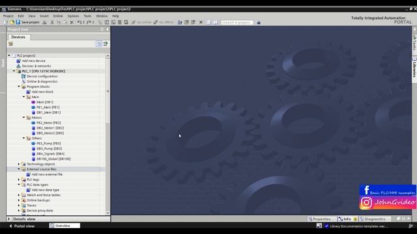Open the Edit menu
417x234 pixels.
(x=21, y=16)
